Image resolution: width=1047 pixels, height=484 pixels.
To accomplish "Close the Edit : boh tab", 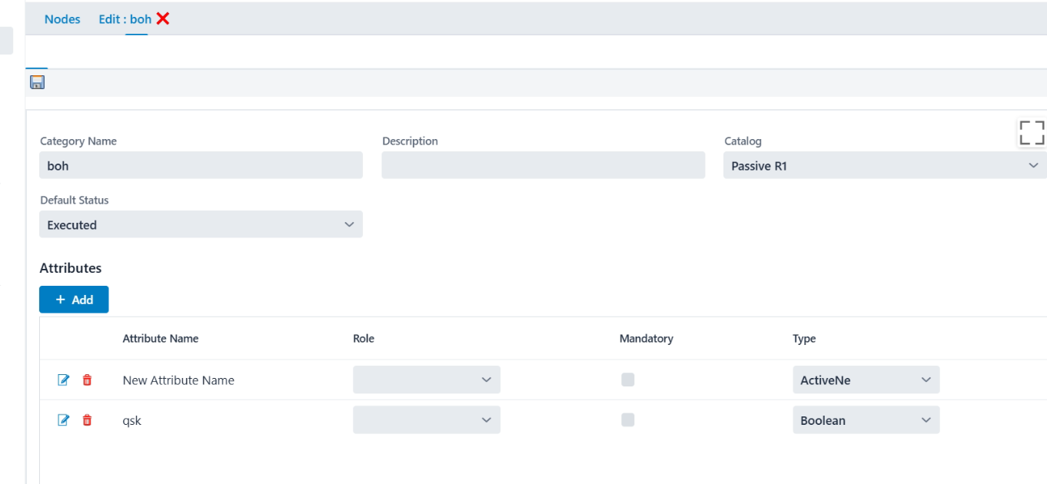I will pyautogui.click(x=163, y=19).
